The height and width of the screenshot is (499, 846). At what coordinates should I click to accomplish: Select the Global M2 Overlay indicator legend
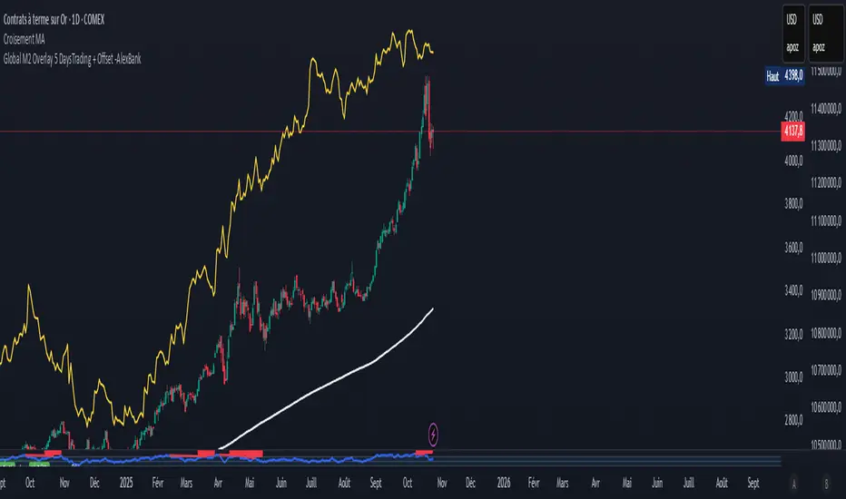pyautogui.click(x=73, y=59)
